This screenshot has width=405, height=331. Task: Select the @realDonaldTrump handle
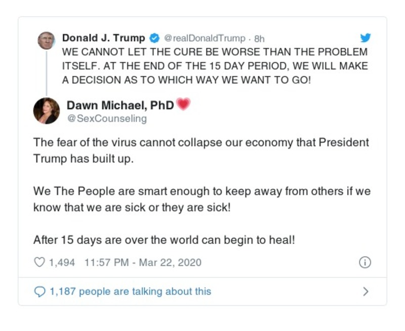[204, 37]
